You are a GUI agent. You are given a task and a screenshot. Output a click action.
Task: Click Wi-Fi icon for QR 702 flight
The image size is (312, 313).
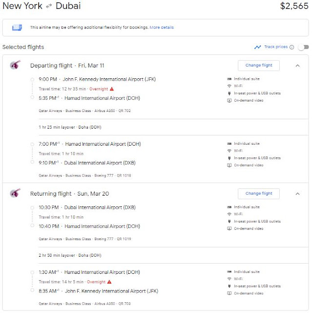pyautogui.click(x=229, y=86)
